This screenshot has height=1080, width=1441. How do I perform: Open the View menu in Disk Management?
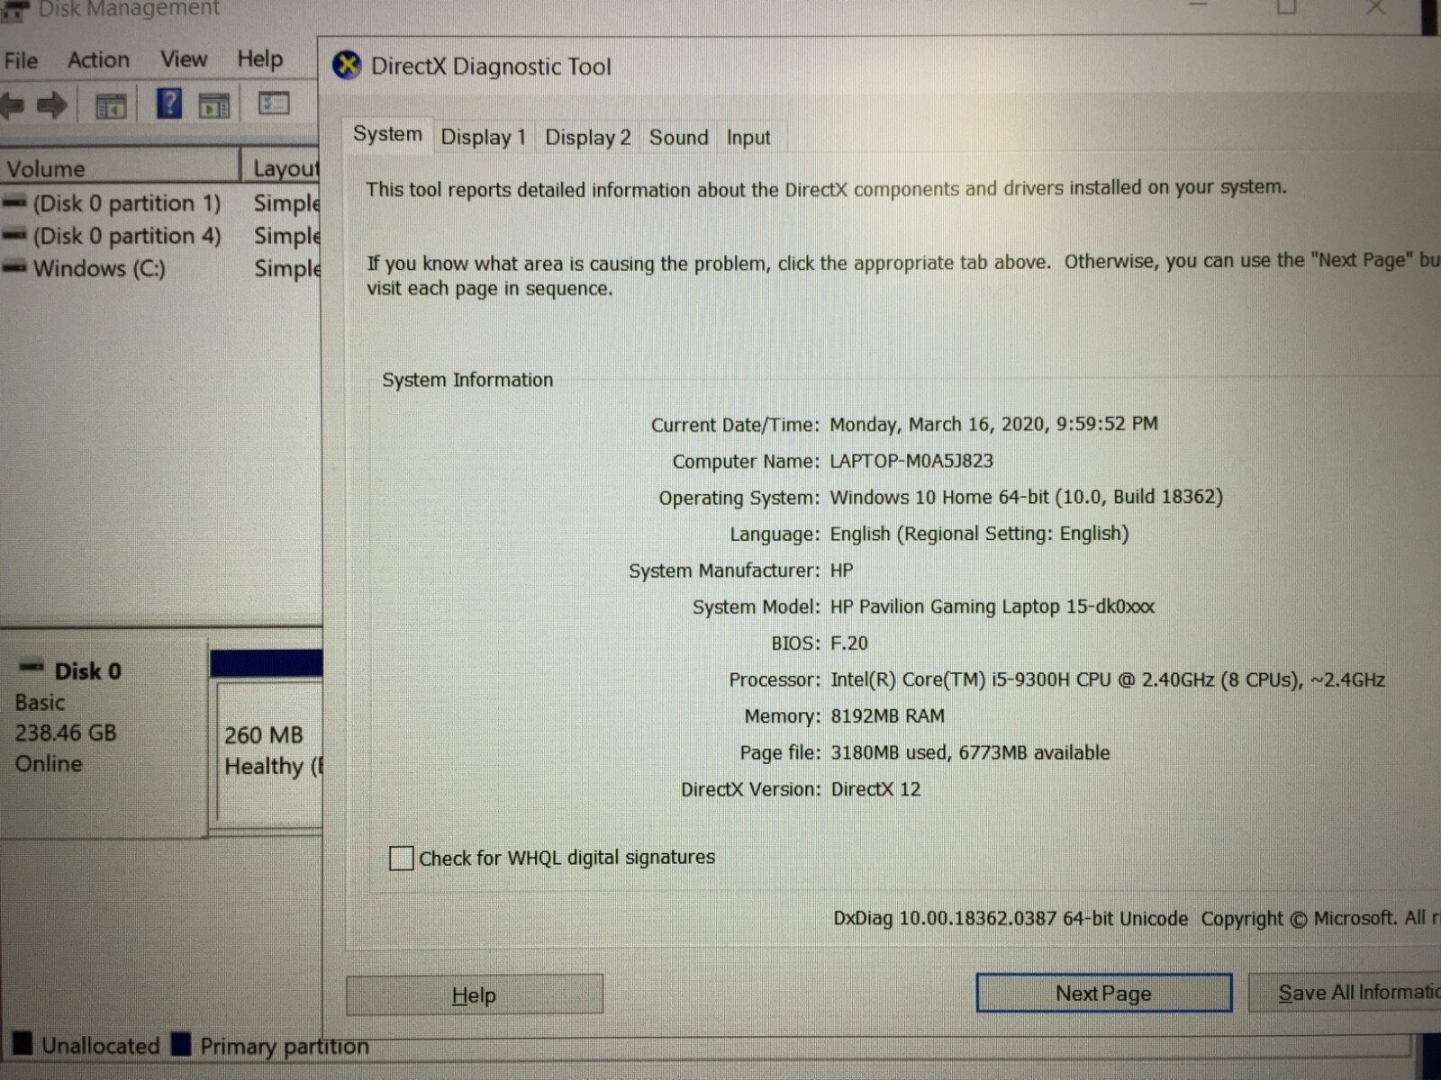(x=184, y=58)
